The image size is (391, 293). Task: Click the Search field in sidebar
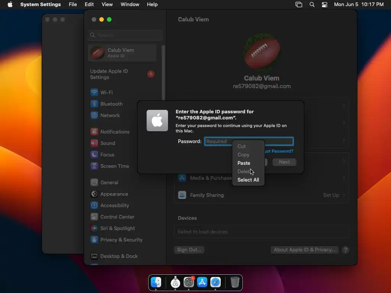(125, 35)
